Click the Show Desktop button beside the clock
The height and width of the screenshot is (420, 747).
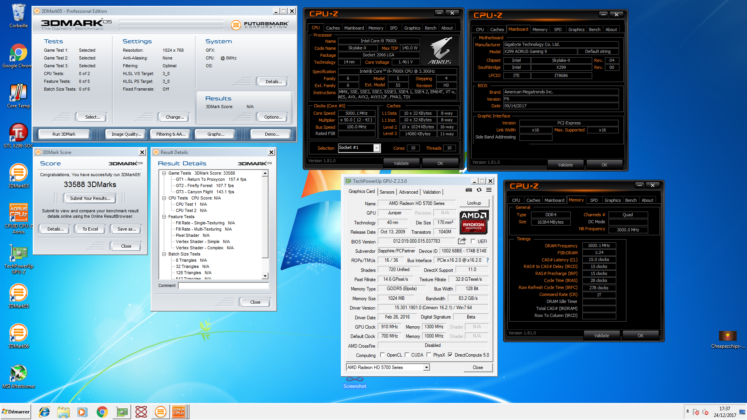[x=742, y=412]
